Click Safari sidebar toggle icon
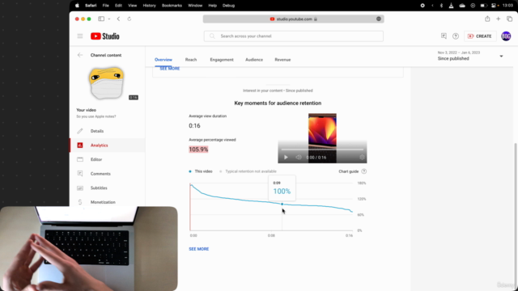 click(101, 19)
